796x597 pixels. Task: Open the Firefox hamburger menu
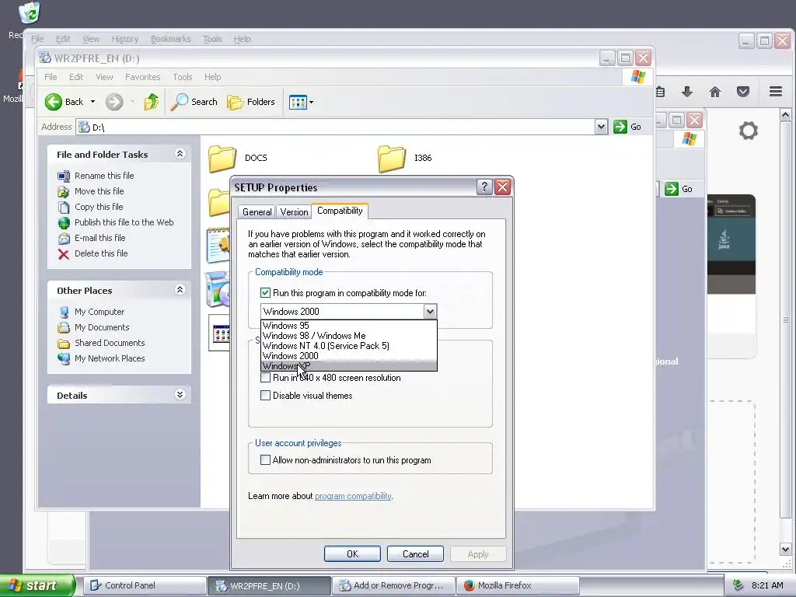(776, 92)
